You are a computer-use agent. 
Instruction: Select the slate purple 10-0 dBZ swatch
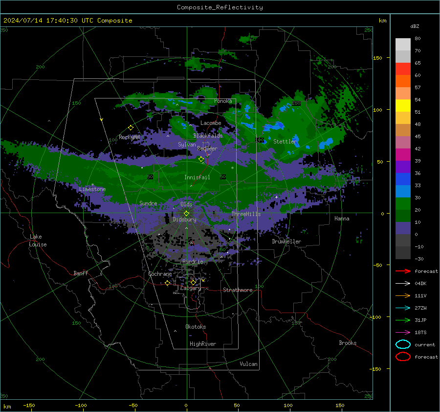coord(403,228)
